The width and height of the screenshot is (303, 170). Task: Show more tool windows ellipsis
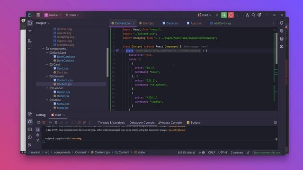(30, 49)
